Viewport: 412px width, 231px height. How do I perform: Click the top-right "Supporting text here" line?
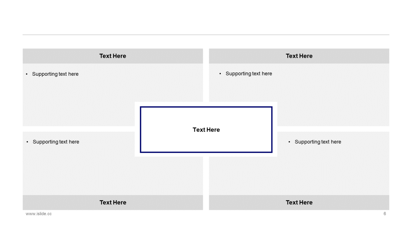(x=249, y=74)
